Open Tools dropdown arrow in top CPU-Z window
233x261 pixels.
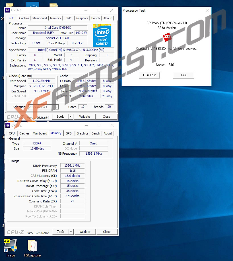pos(71,117)
